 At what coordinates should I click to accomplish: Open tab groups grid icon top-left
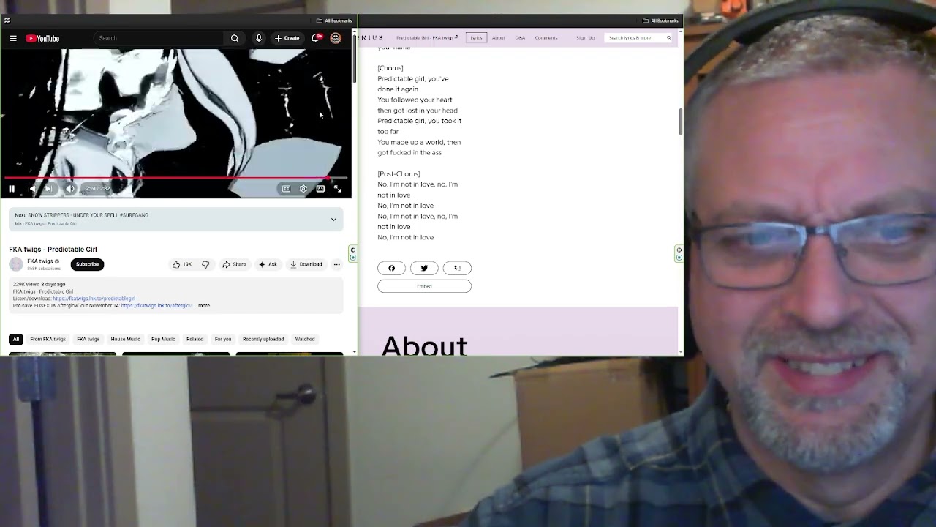7,20
